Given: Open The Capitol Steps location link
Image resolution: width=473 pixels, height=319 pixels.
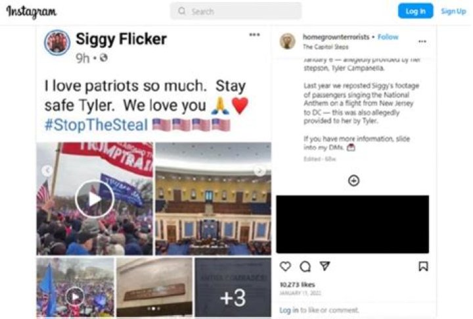Looking at the screenshot, I should [325, 47].
